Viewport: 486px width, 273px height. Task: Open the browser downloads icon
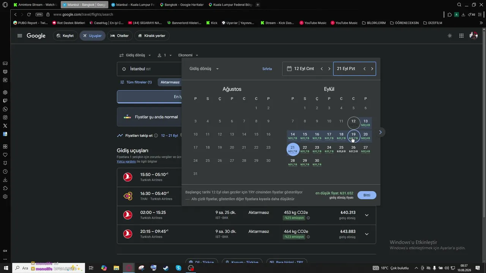463,14
